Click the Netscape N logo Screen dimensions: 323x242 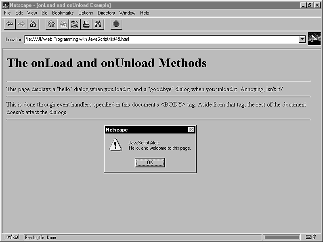(x=315, y=39)
